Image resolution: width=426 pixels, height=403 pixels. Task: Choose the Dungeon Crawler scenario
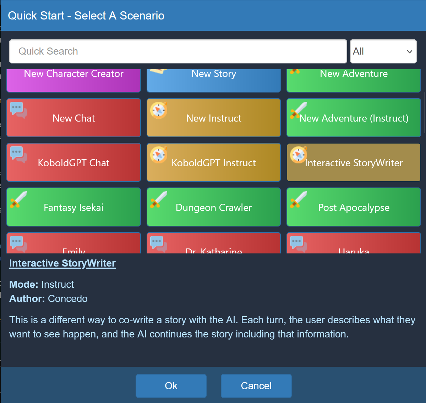click(x=214, y=207)
